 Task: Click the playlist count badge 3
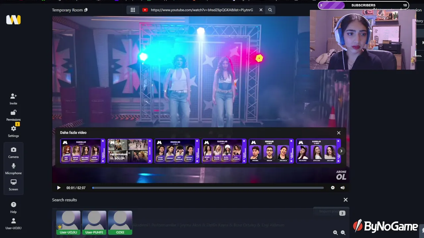[342, 213]
